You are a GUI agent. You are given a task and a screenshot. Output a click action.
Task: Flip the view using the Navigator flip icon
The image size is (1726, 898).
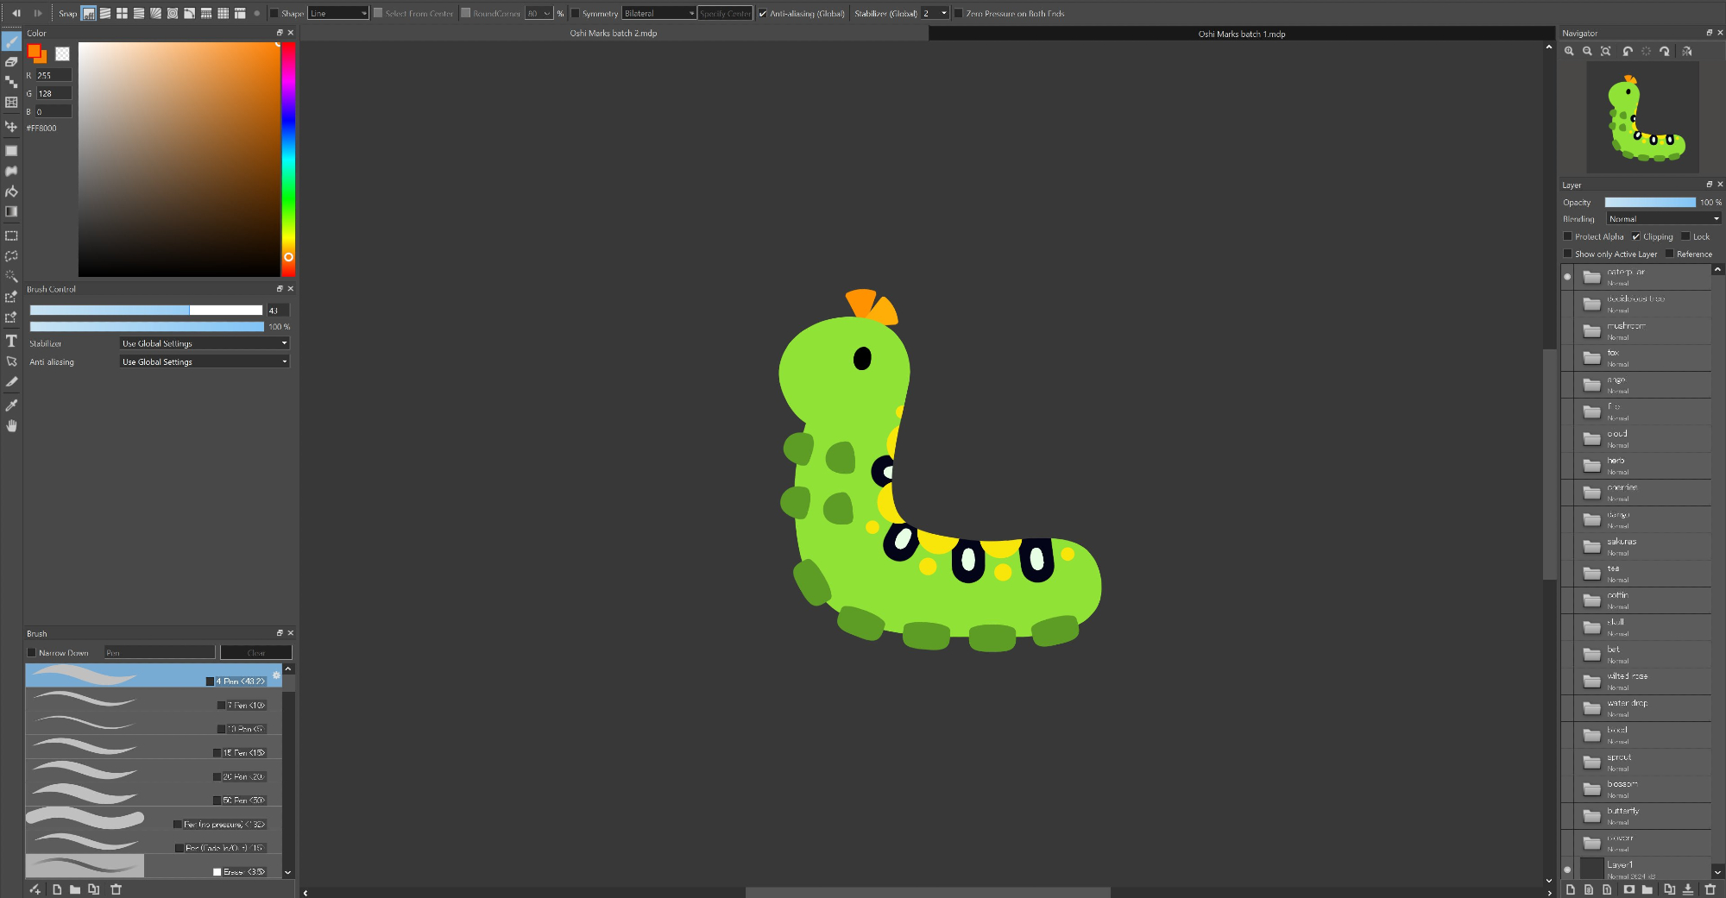click(1686, 51)
